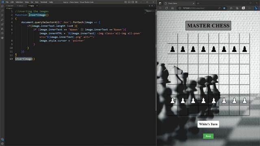Open the browser Settings and more menu
The width and height of the screenshot is (260, 146).
click(249, 8)
